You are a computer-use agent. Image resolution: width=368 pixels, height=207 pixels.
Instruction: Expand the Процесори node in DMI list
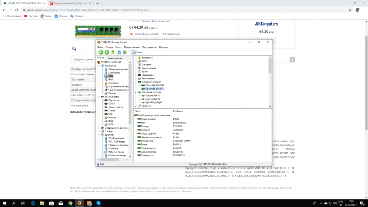point(136,75)
